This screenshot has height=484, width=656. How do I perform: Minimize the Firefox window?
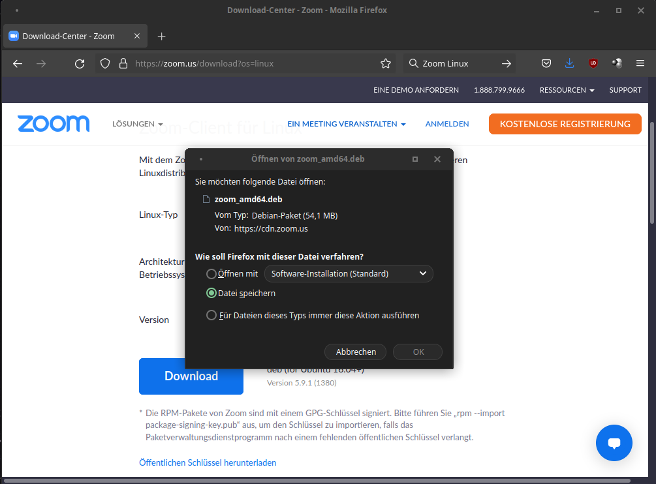[x=597, y=10]
